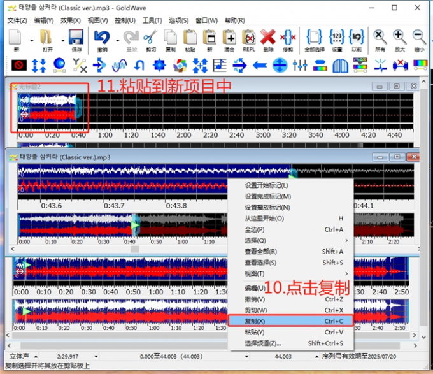Click the New file toolbar icon
The width and height of the screenshot is (433, 374).
pyautogui.click(x=15, y=40)
